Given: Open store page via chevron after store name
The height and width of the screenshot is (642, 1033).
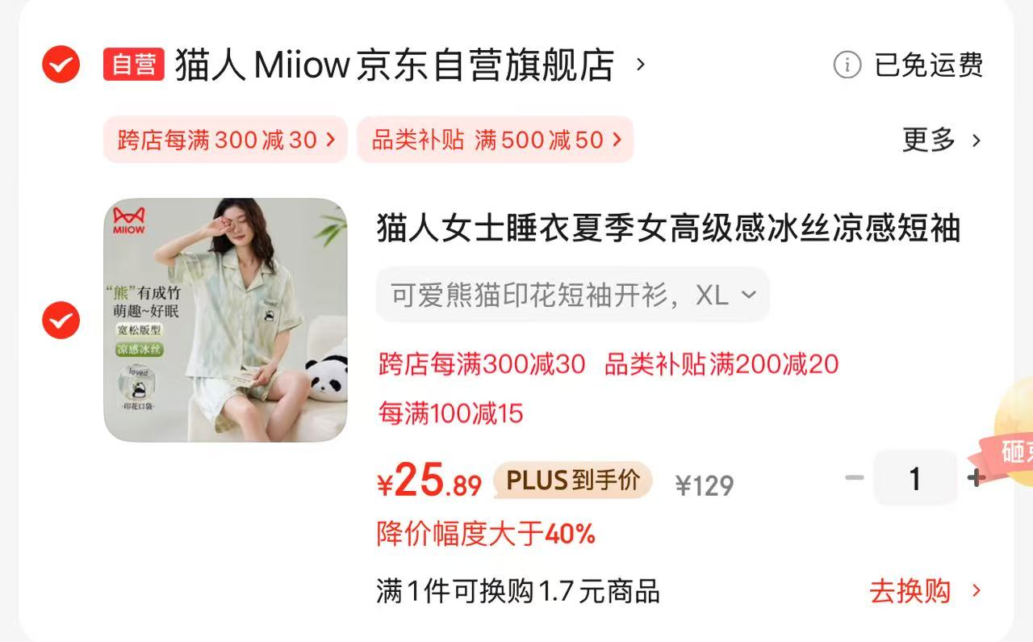Looking at the screenshot, I should pos(641,64).
